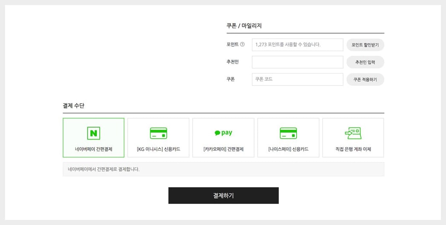Image resolution: width=446 pixels, height=225 pixels.
Task: Click the 추천인 입력 button
Action: point(365,62)
